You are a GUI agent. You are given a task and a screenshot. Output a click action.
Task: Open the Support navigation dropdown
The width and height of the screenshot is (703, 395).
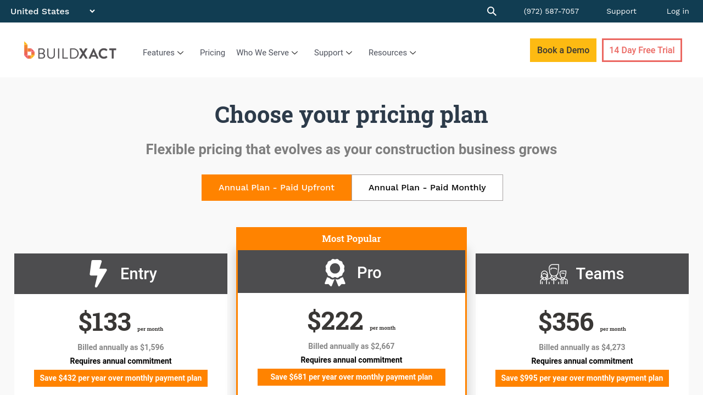[x=333, y=53]
